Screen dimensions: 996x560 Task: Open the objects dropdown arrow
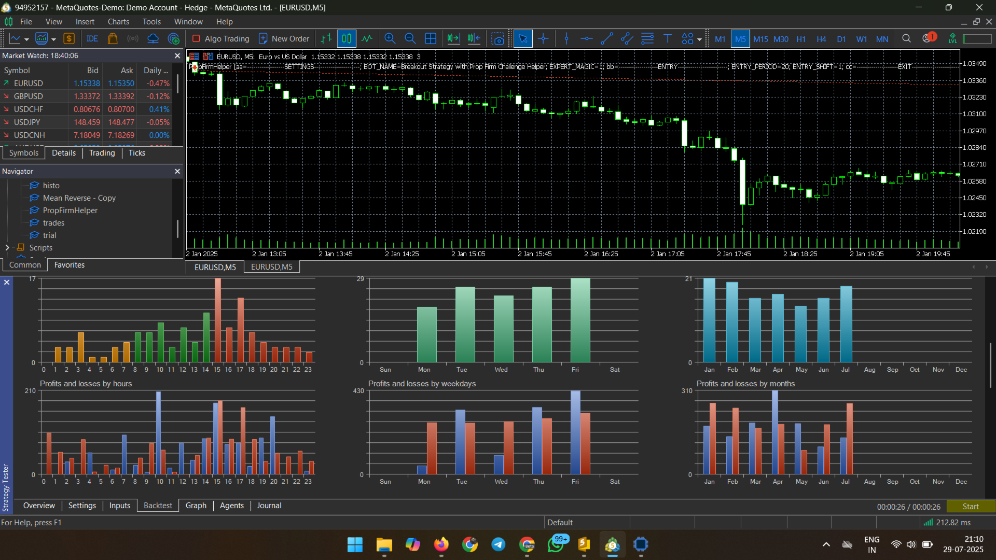[x=699, y=39]
